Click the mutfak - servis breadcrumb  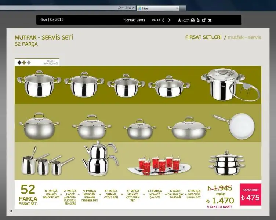click(244, 37)
